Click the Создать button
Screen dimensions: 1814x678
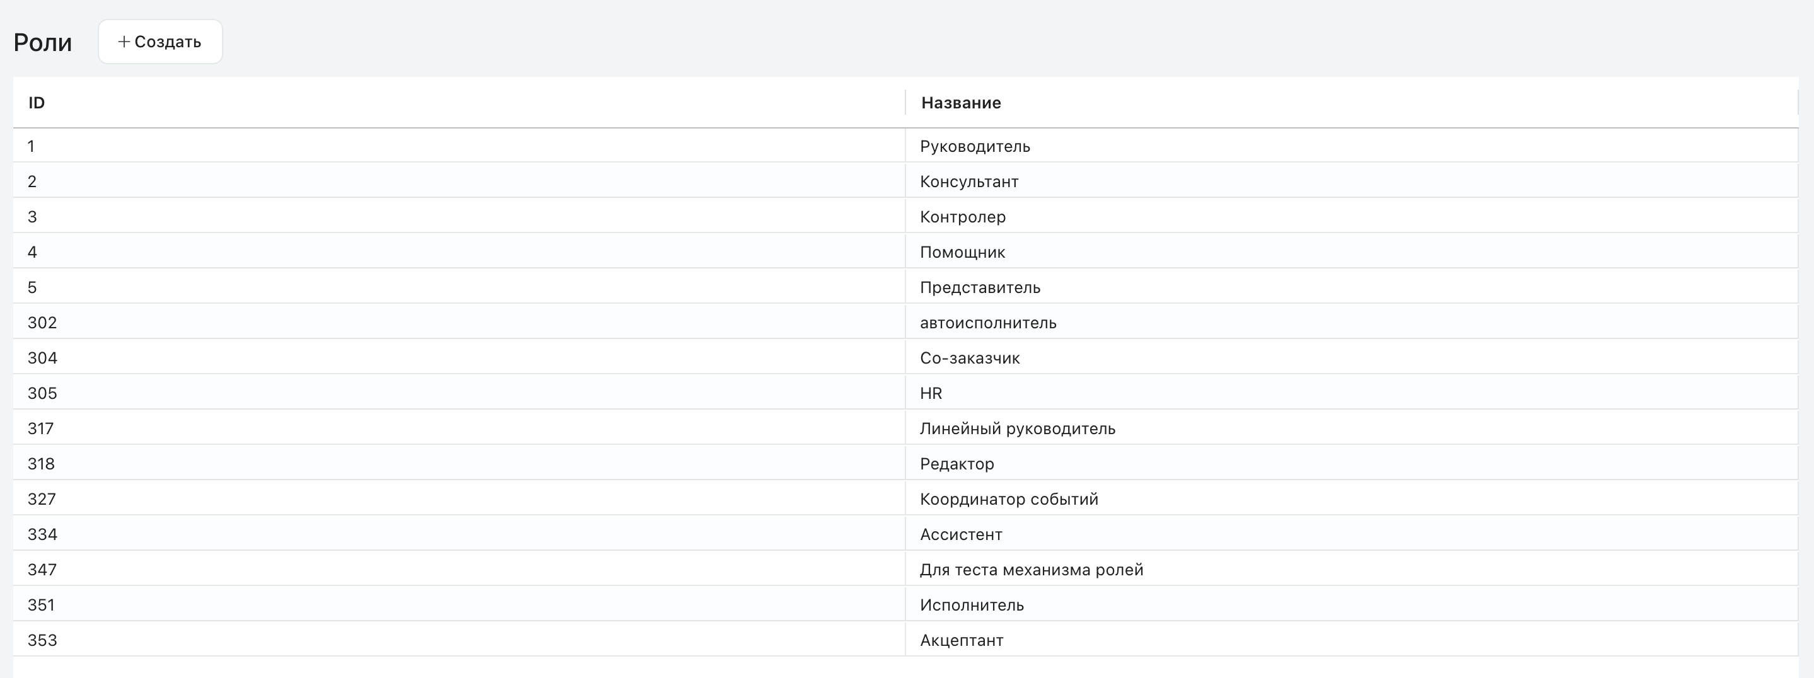(x=160, y=42)
